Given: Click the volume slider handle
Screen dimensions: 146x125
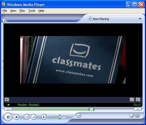Looking at the screenshot, I should tap(60, 117).
